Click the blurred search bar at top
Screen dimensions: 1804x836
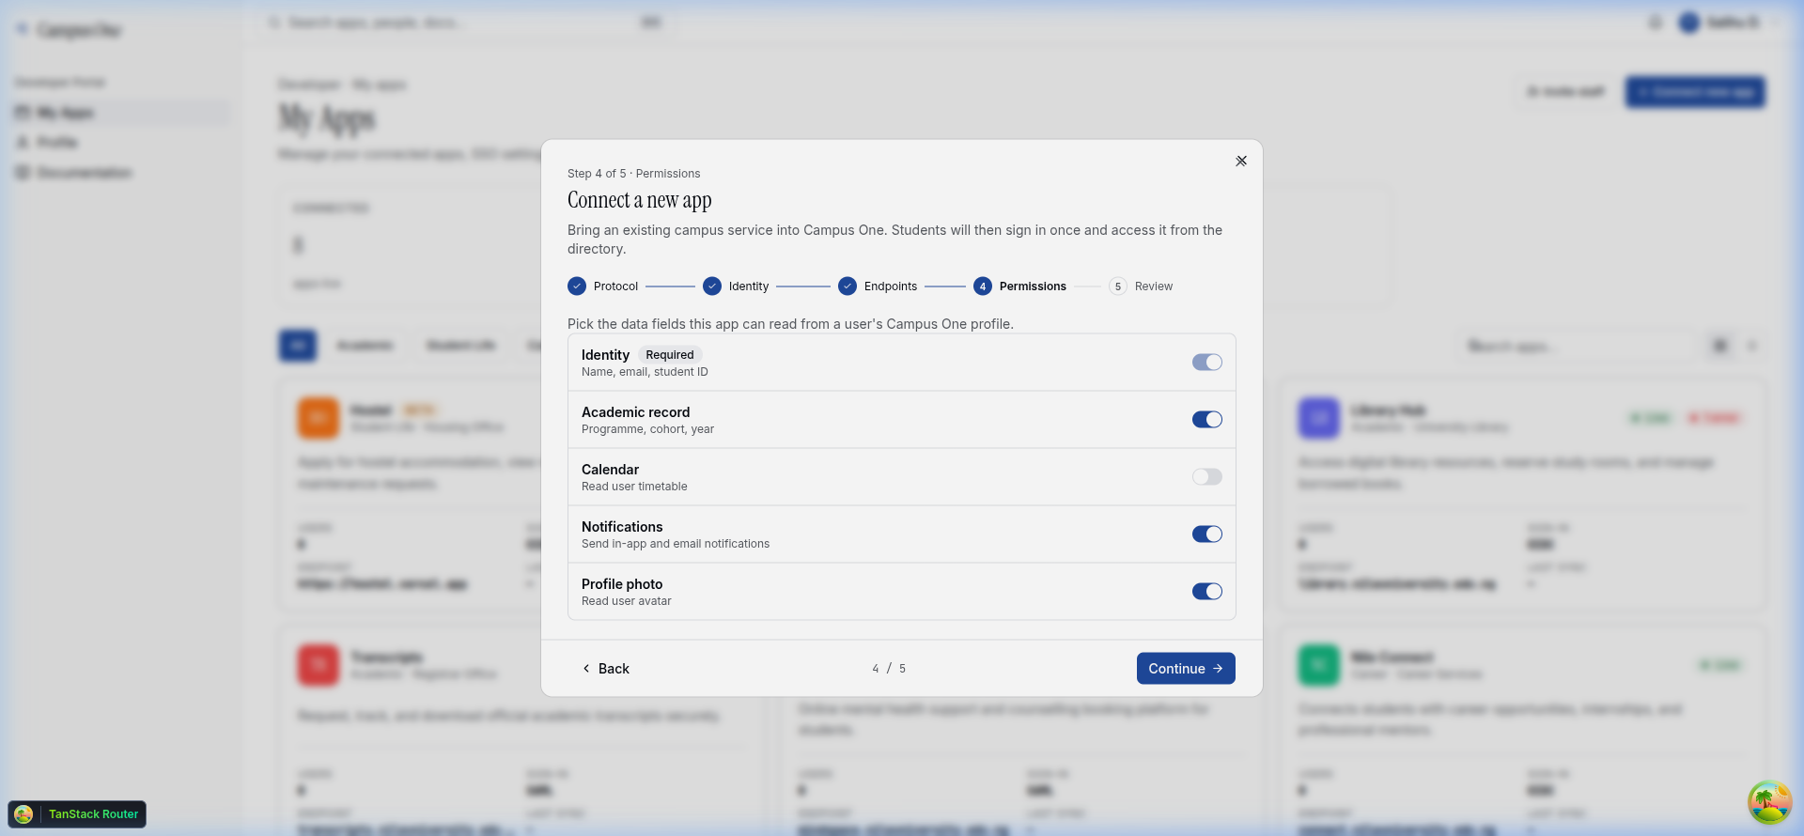pyautogui.click(x=465, y=23)
